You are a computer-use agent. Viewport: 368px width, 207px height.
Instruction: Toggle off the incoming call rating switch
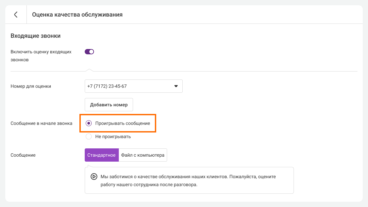89,52
